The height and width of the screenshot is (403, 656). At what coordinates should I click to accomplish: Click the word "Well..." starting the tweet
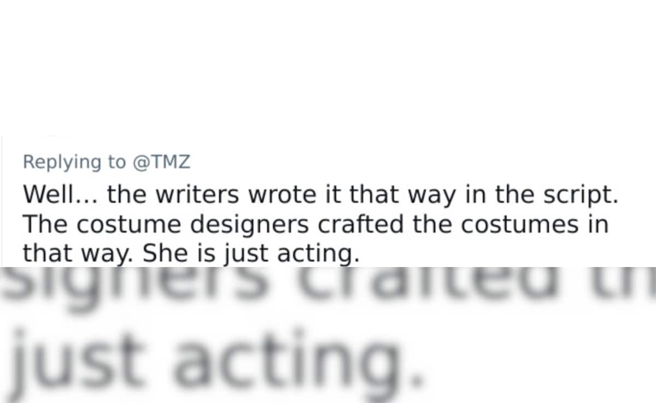pos(61,194)
